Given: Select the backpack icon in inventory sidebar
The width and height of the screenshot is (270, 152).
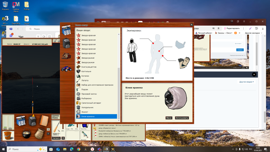Looking at the screenshot, I should 66,43.
